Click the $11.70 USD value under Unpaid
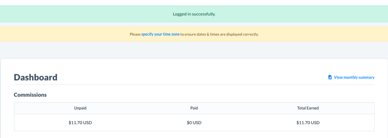Viewport: 388px width, 138px height. click(80, 123)
